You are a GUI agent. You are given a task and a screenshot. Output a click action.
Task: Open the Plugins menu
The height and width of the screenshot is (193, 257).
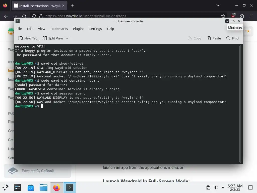click(x=79, y=29)
